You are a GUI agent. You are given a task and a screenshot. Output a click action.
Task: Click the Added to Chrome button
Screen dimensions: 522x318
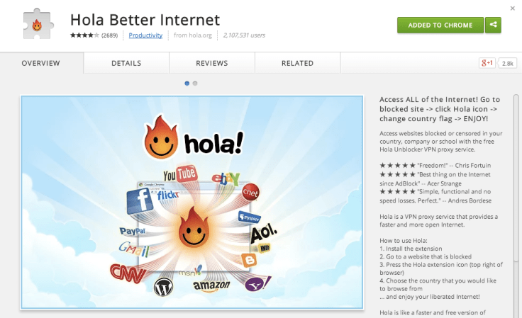pos(440,25)
